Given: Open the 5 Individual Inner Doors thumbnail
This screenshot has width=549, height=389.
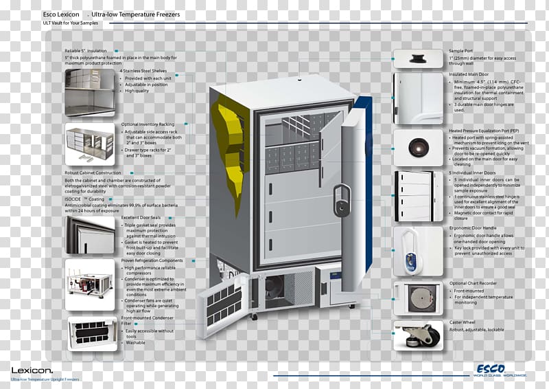Looking at the screenshot, I should [x=418, y=196].
